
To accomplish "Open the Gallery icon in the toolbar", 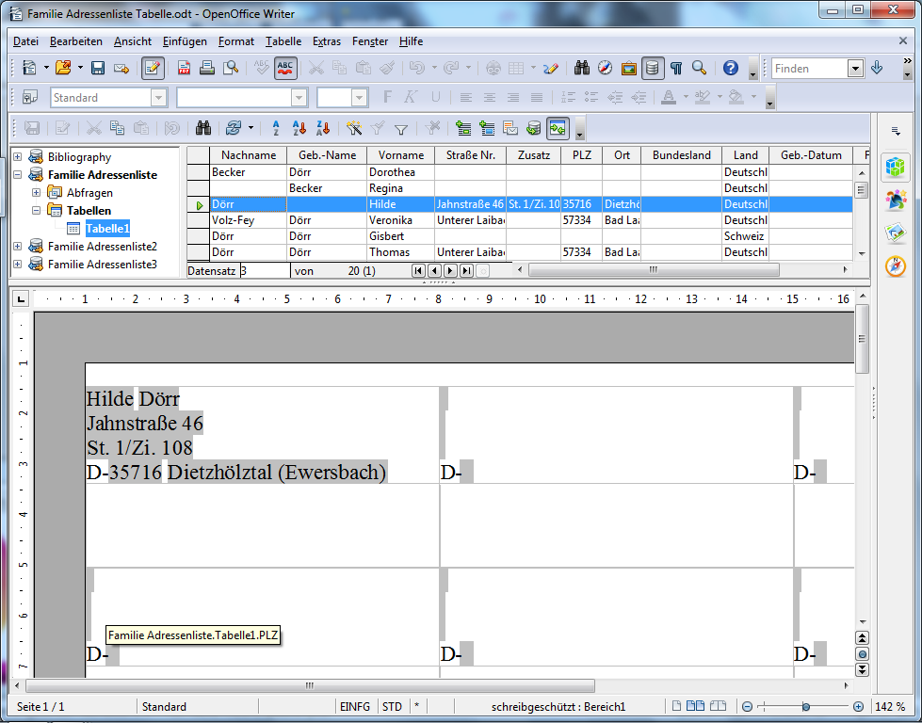I will (628, 68).
